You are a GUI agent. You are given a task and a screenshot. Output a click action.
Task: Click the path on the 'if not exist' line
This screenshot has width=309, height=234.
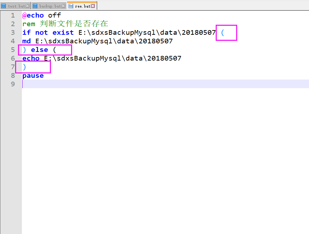click(147, 33)
